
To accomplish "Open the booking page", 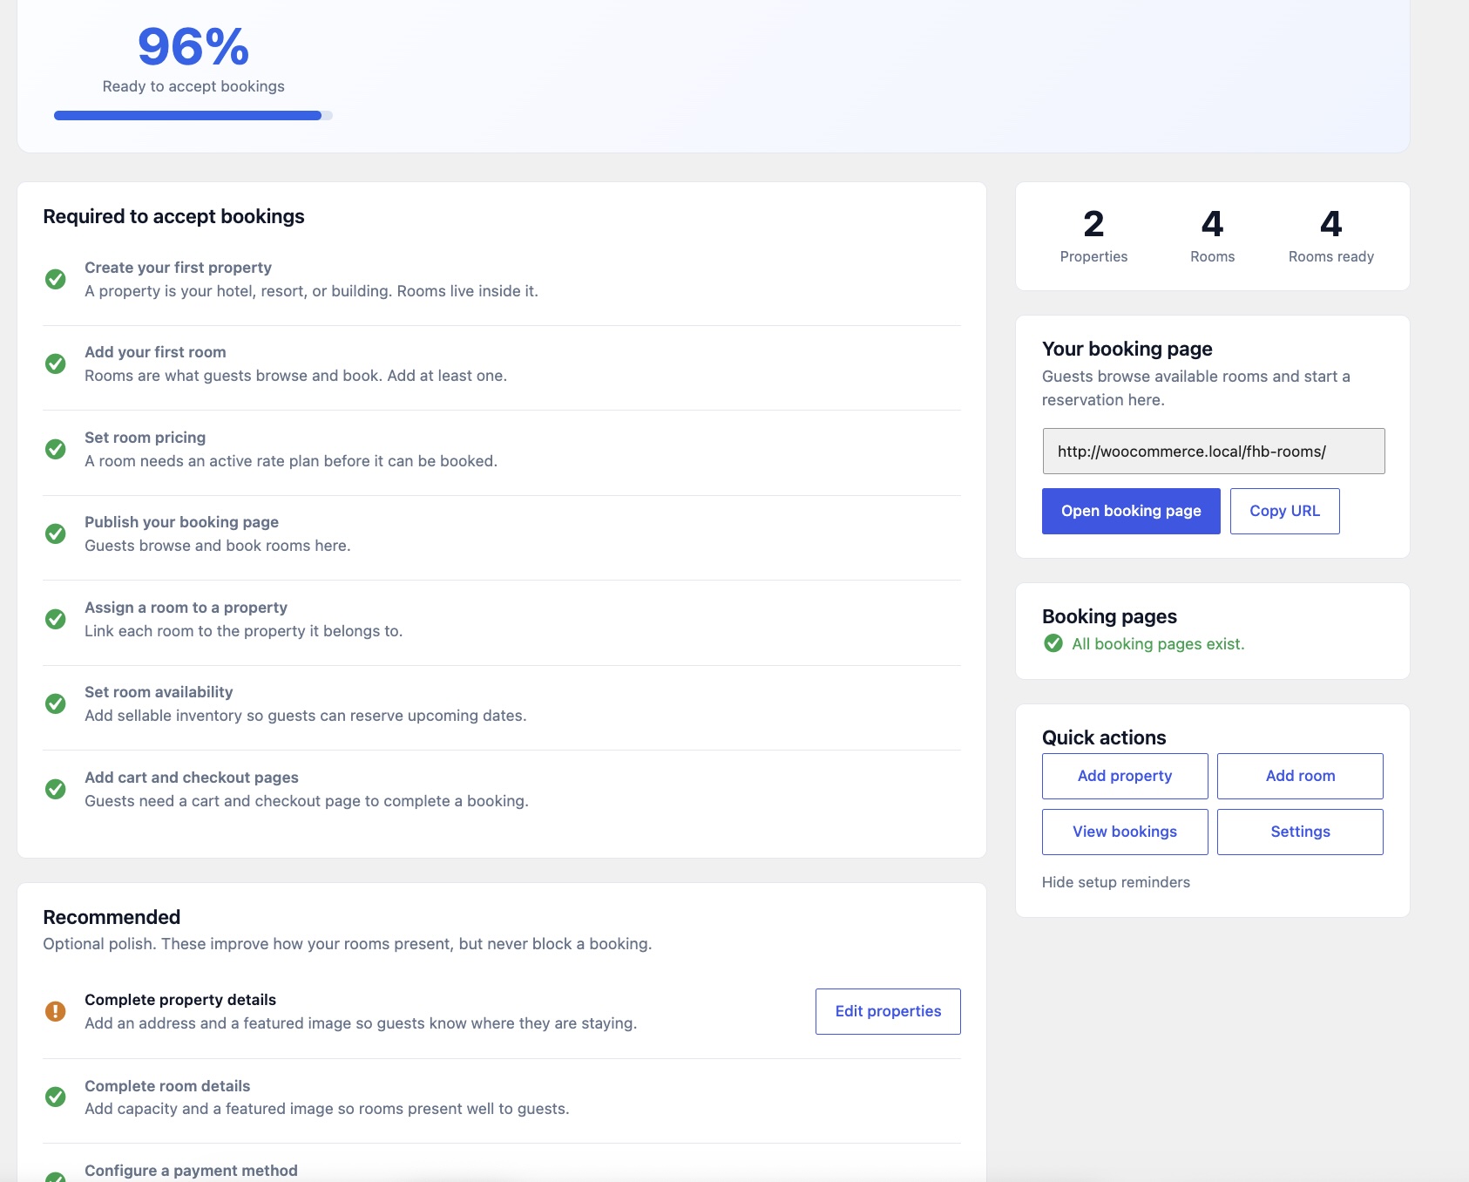I will coord(1131,511).
